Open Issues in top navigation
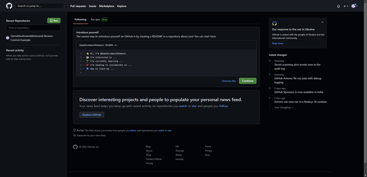The width and height of the screenshot is (367, 177). [93, 6]
